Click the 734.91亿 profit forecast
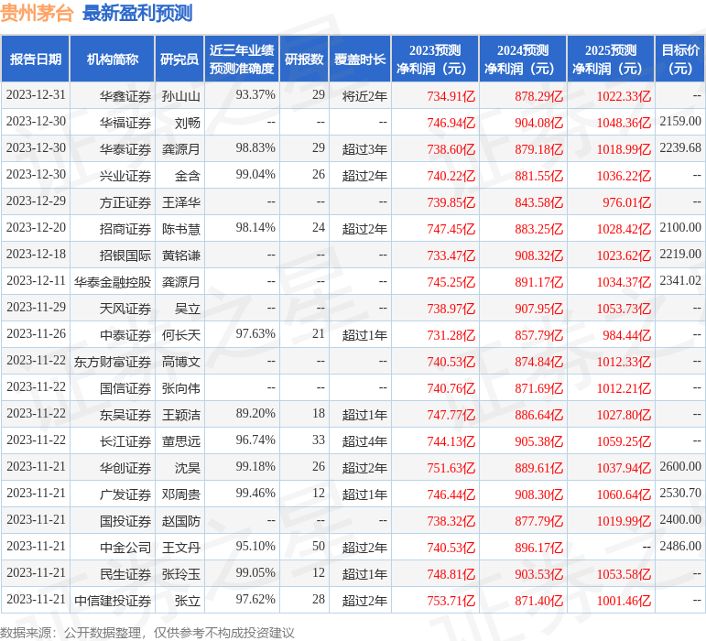 451,96
